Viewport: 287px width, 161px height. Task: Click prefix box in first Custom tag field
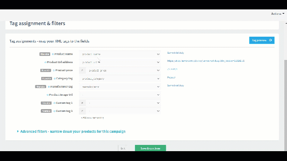point(83,103)
